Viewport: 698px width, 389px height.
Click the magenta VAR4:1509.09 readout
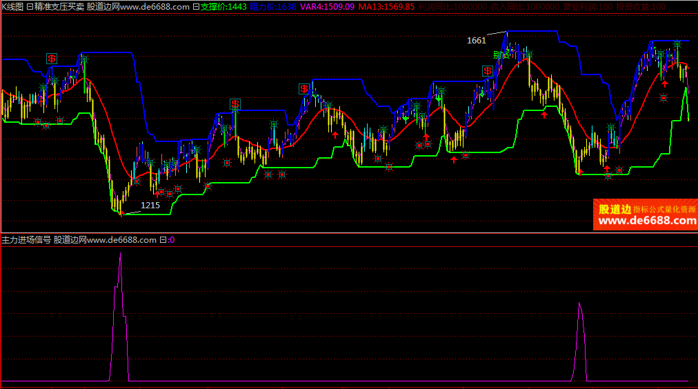[328, 6]
